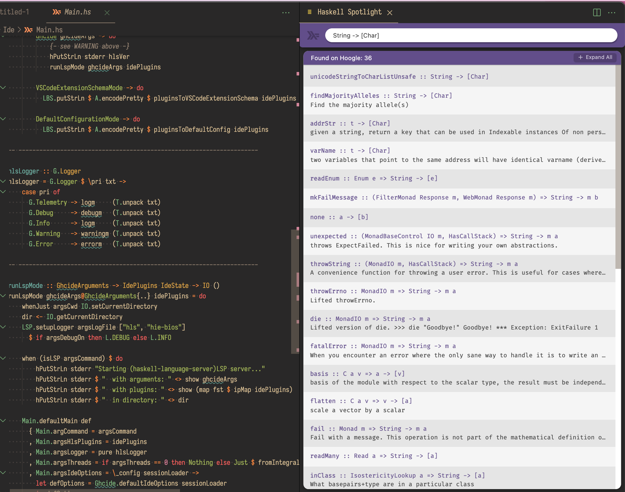
Task: Click the results panel scrollbar
Action: click(x=618, y=167)
